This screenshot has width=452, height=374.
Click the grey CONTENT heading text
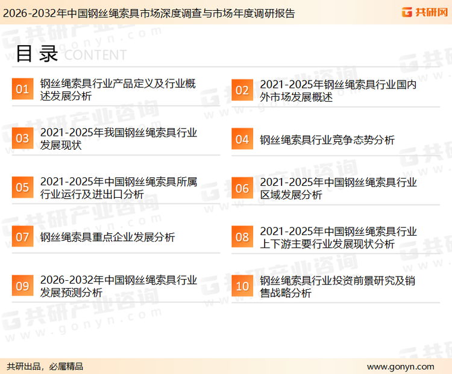pos(95,55)
